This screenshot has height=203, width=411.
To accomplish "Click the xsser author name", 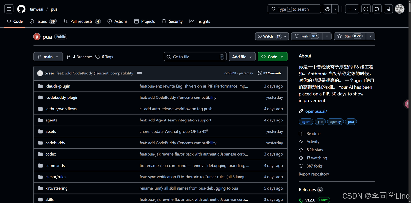I will coord(50,73).
